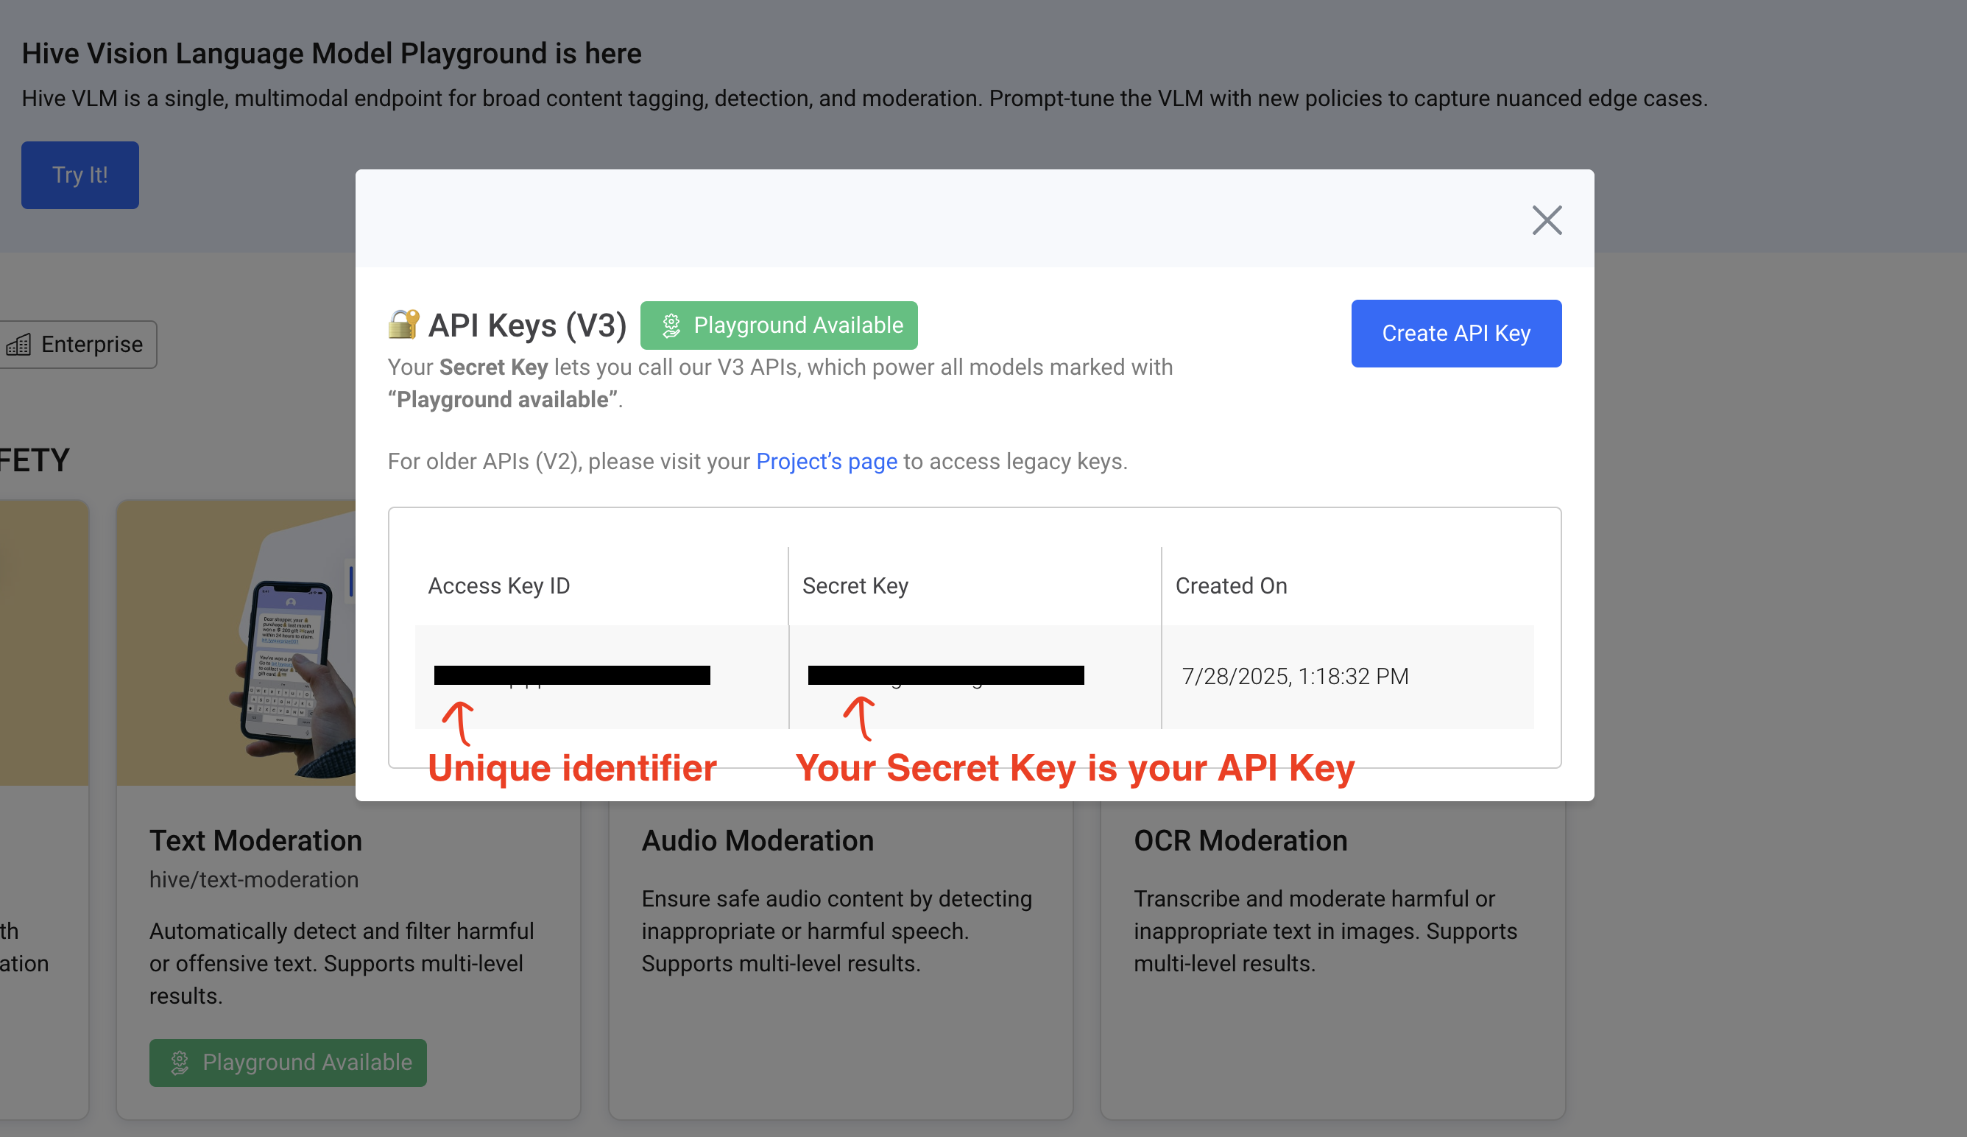
Task: Click the Create API Key button
Action: (1455, 334)
